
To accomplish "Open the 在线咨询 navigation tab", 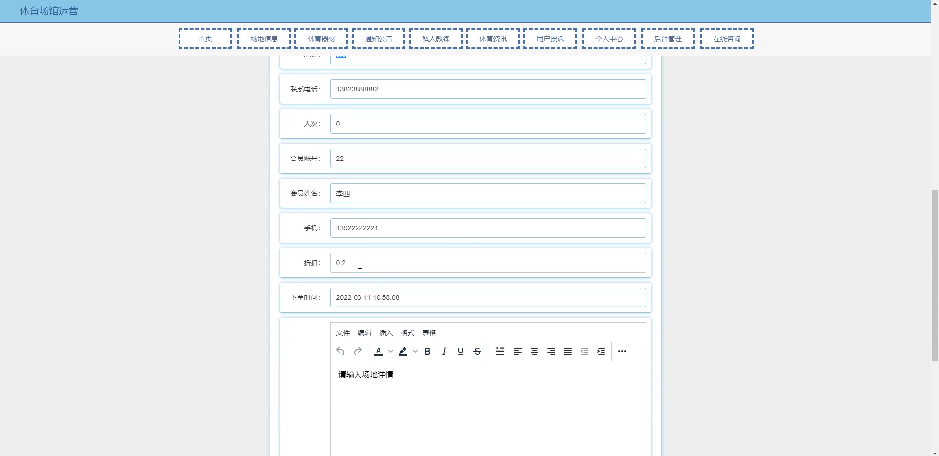I will (x=727, y=39).
